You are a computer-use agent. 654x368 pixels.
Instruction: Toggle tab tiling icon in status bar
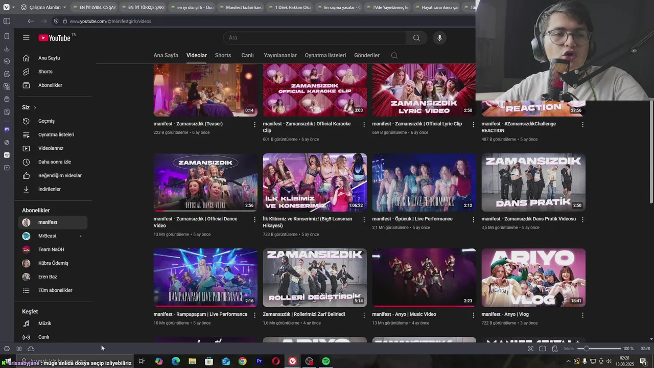[543, 349]
